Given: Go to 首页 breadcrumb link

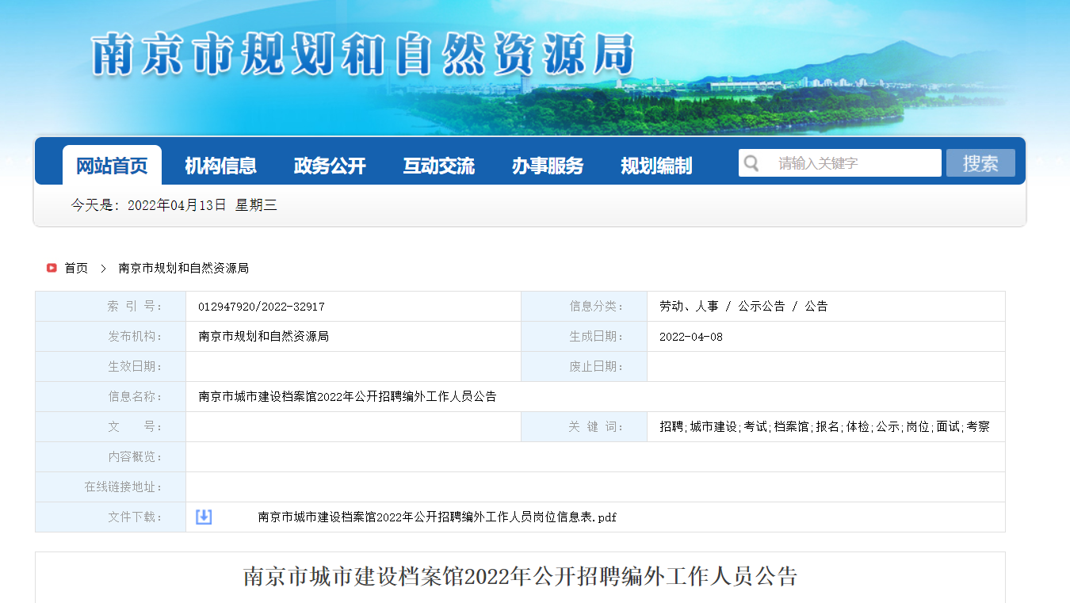Looking at the screenshot, I should [76, 269].
